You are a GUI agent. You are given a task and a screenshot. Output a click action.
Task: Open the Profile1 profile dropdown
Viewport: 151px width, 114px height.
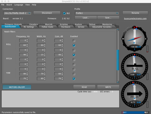[97, 13]
